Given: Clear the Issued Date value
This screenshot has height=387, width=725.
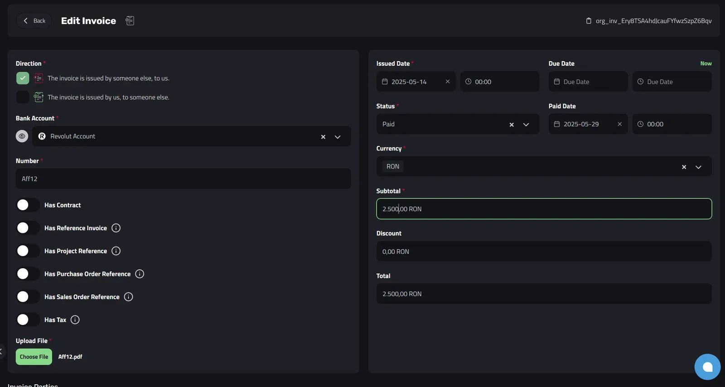Looking at the screenshot, I should (x=448, y=82).
